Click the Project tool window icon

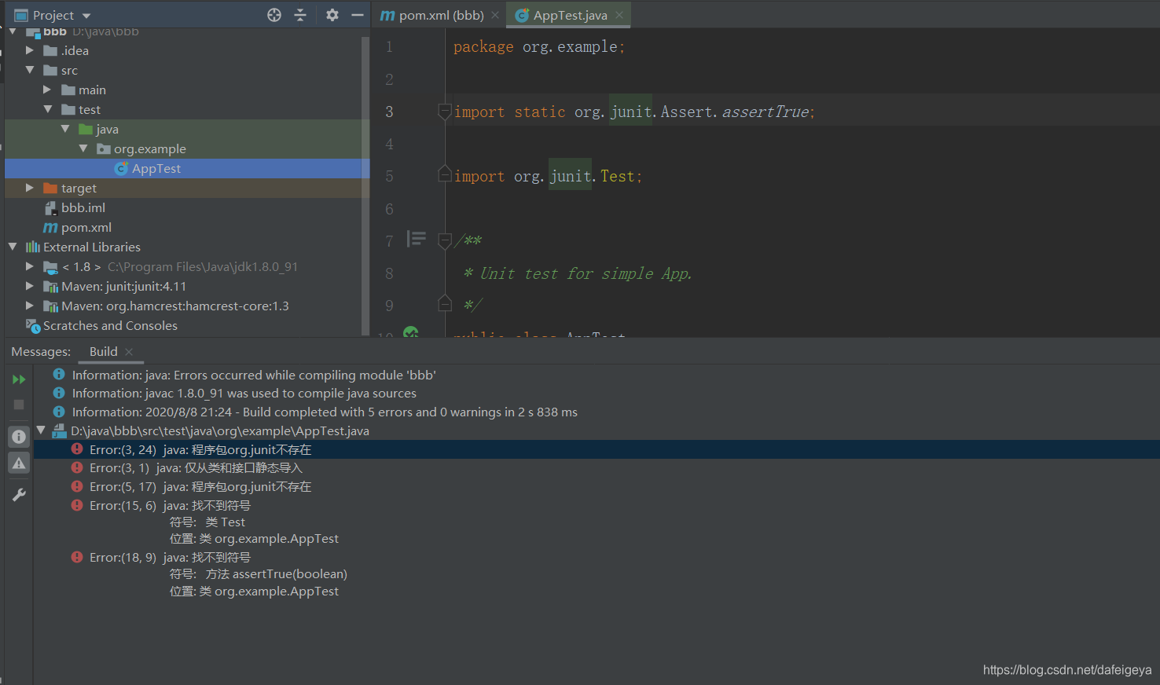pyautogui.click(x=21, y=15)
